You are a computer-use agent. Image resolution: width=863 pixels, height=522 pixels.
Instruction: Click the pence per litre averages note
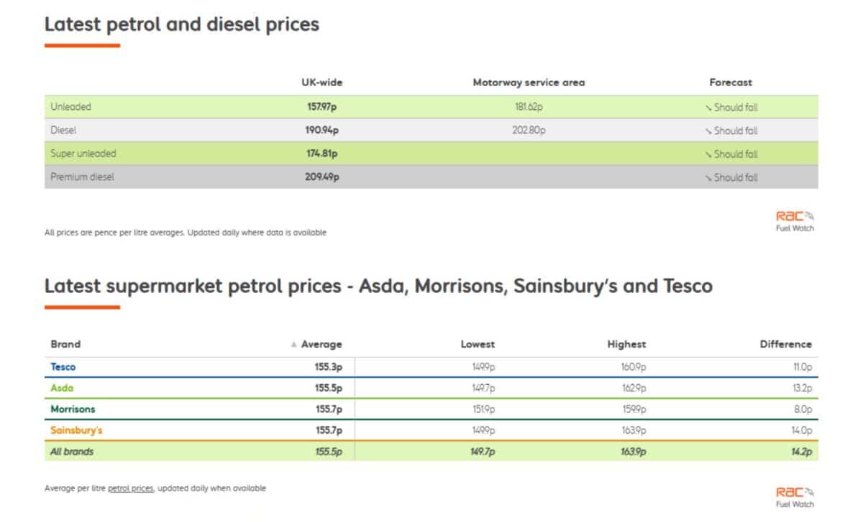coord(186,233)
